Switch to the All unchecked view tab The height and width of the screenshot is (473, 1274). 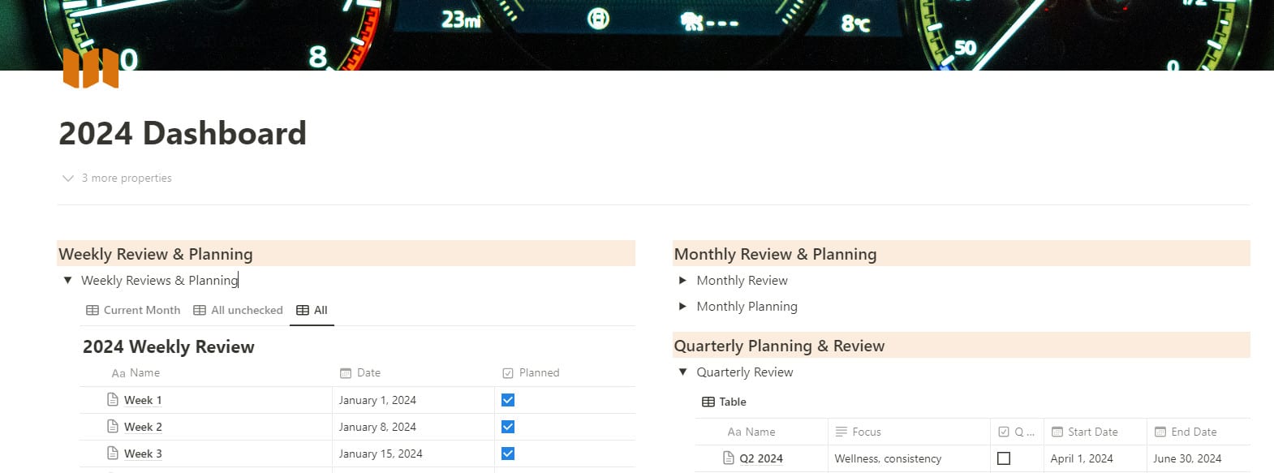[239, 311]
